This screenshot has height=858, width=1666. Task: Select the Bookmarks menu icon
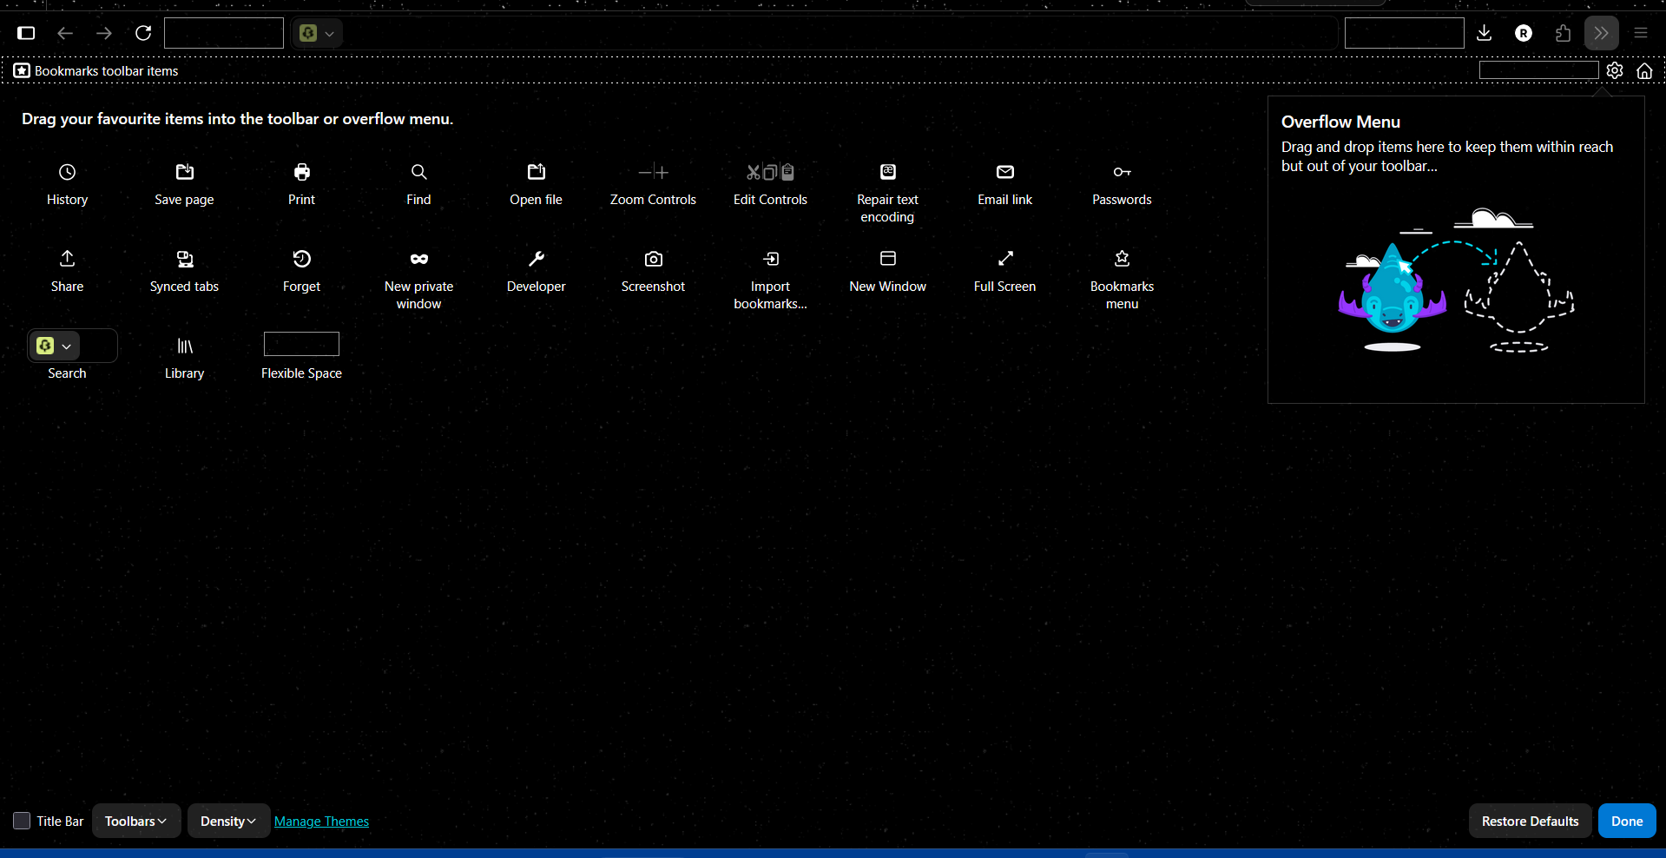point(1122,259)
